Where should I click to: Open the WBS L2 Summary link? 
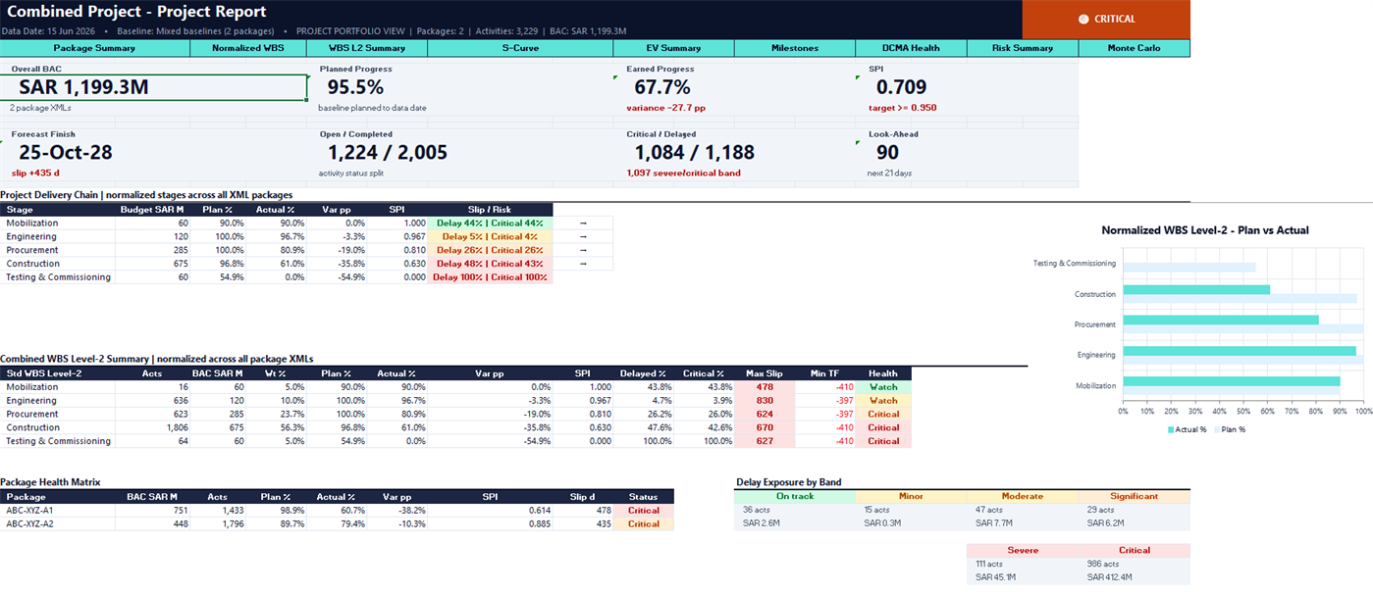pyautogui.click(x=366, y=48)
